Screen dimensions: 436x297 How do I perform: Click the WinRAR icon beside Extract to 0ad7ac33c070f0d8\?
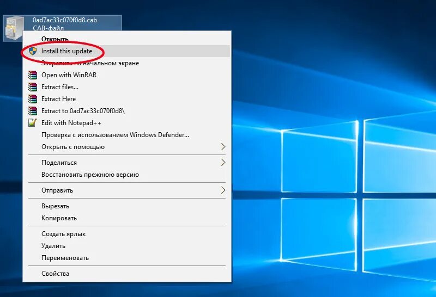33,111
